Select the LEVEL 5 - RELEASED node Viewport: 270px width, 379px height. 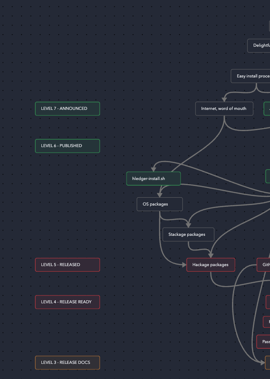pyautogui.click(x=67, y=265)
